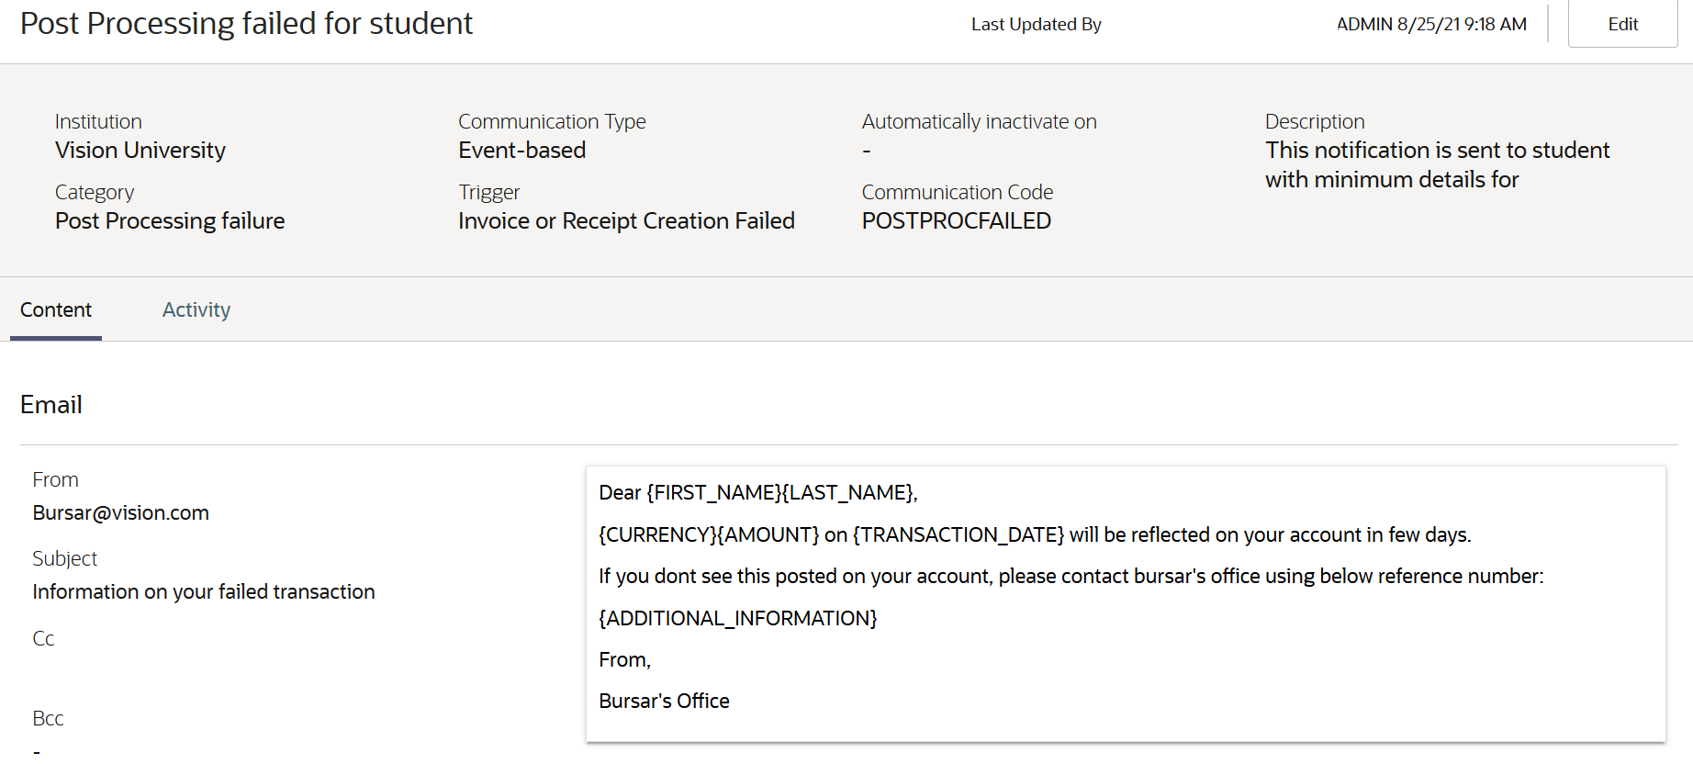The height and width of the screenshot is (764, 1693).
Task: Click the 'Dear {FIRST_NAME}{LAST_NAME}' greeting line
Action: (x=757, y=493)
